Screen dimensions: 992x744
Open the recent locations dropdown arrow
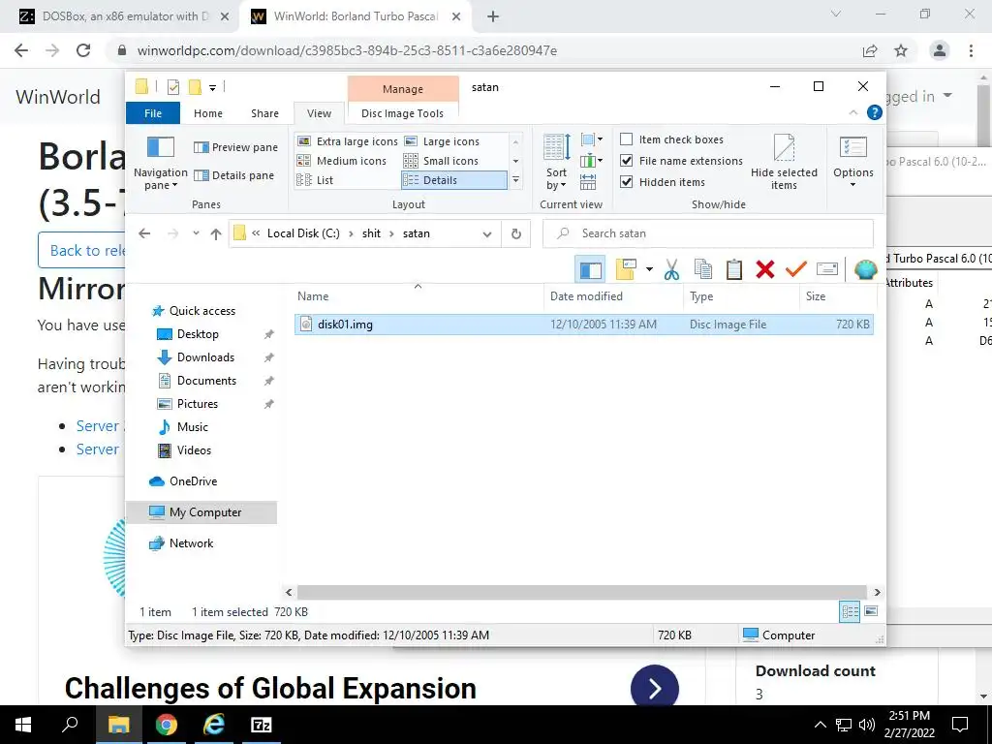[196, 233]
